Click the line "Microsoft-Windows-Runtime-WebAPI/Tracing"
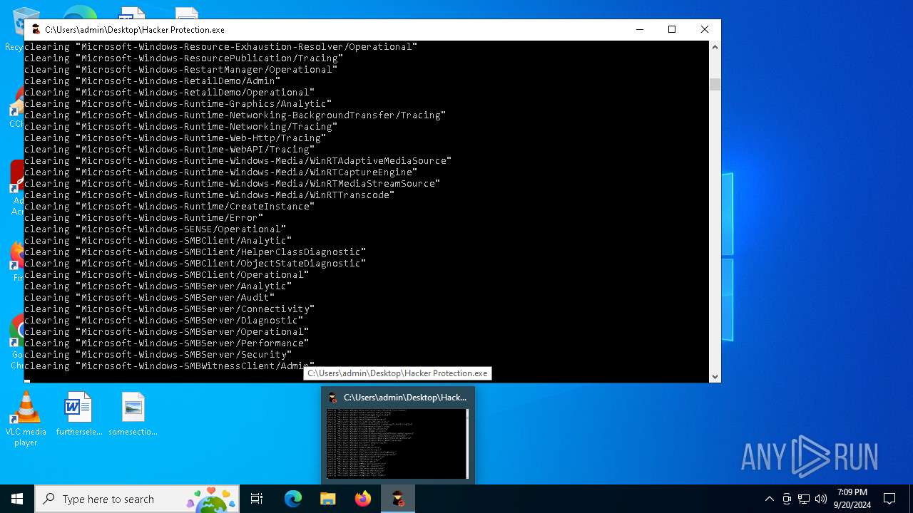 (169, 149)
